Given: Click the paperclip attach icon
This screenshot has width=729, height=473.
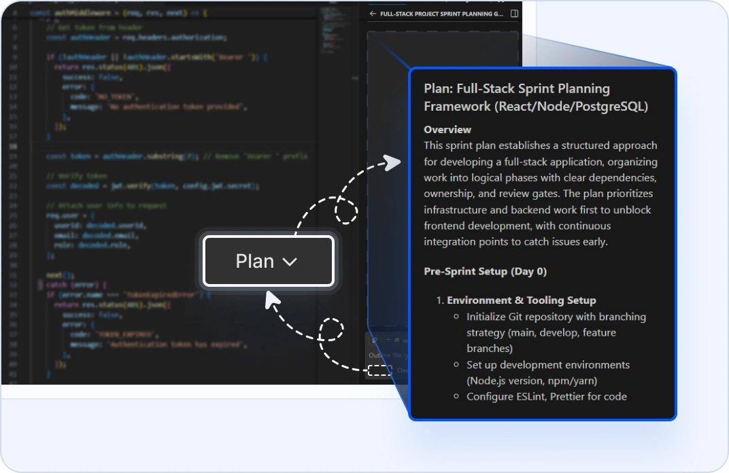Looking at the screenshot, I should click(x=375, y=339).
